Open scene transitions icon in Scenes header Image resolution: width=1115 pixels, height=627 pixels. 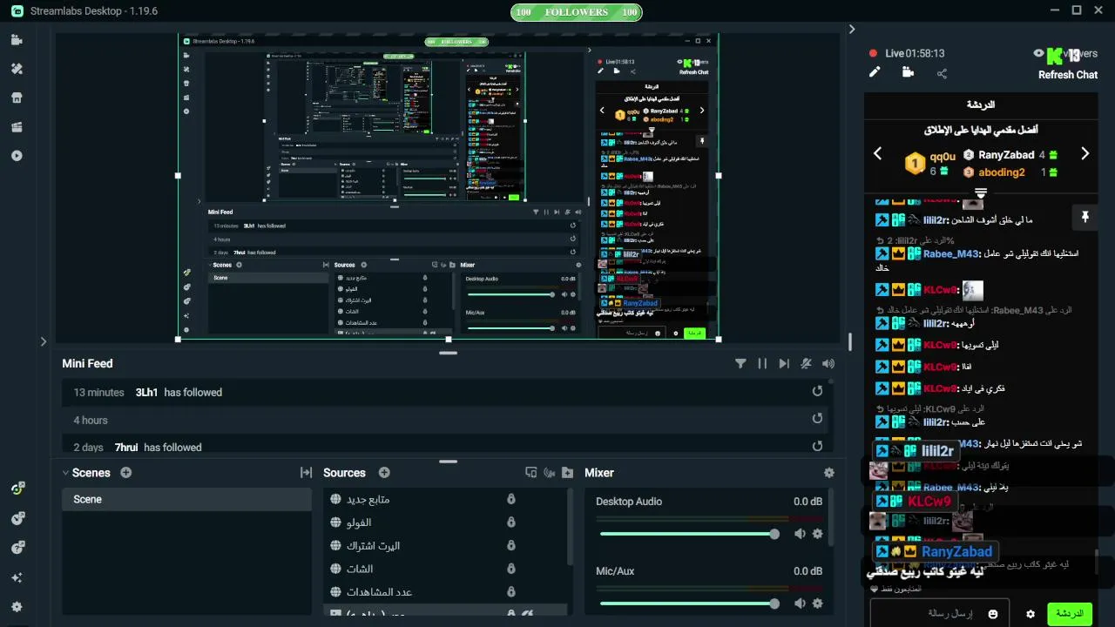pyautogui.click(x=306, y=473)
